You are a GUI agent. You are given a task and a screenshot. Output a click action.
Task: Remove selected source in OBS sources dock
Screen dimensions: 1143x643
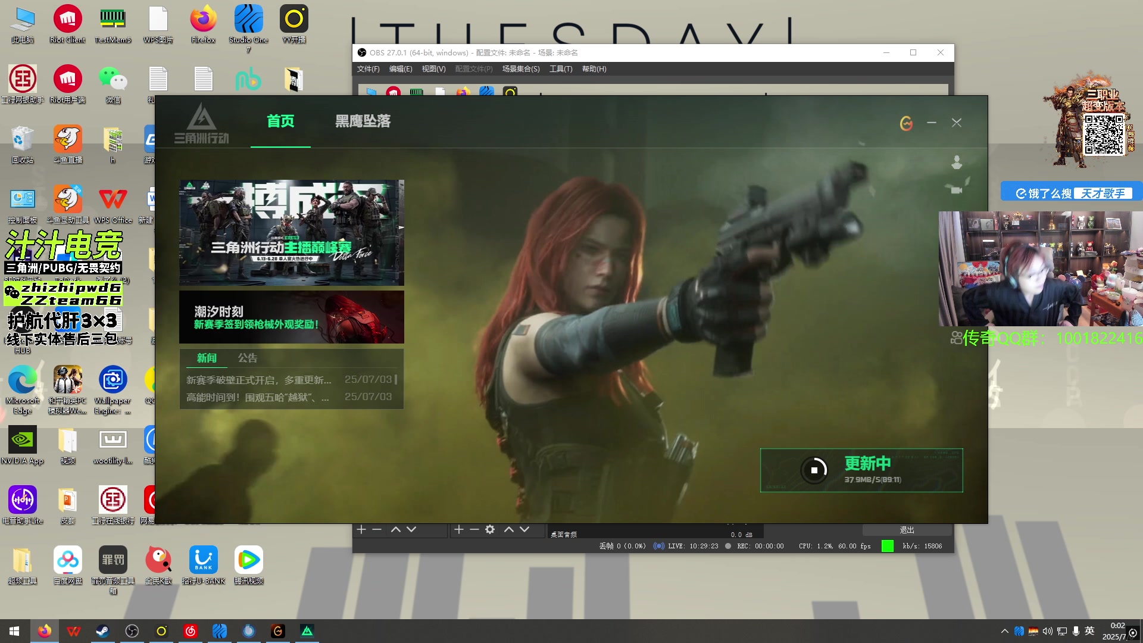[474, 529]
